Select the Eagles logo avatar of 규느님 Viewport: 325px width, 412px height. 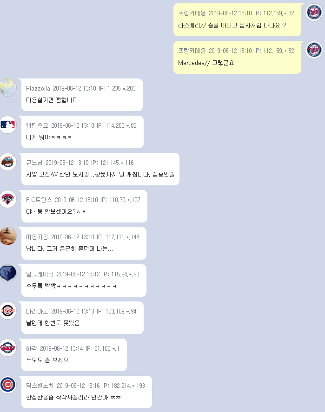point(8,162)
